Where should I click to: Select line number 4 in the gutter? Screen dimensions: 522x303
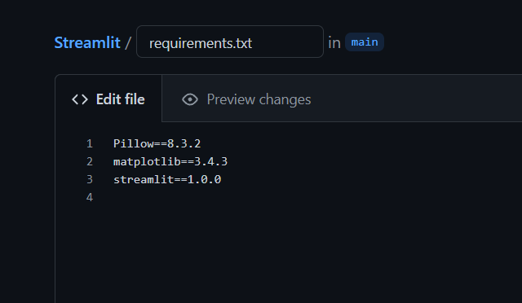pos(90,198)
